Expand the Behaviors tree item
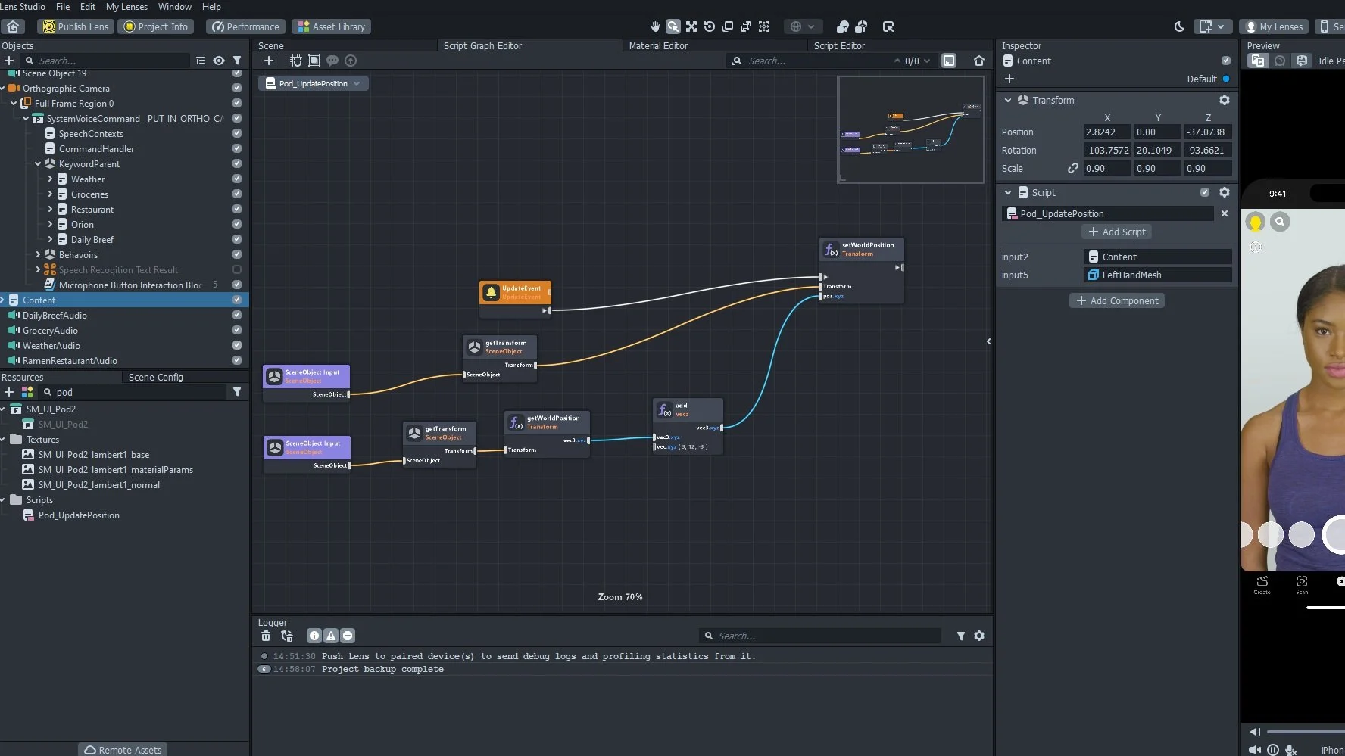 [x=38, y=255]
